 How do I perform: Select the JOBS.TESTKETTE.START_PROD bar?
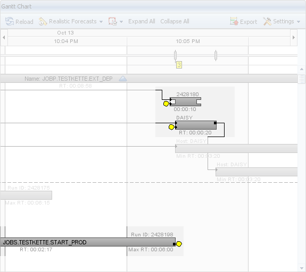(88, 242)
